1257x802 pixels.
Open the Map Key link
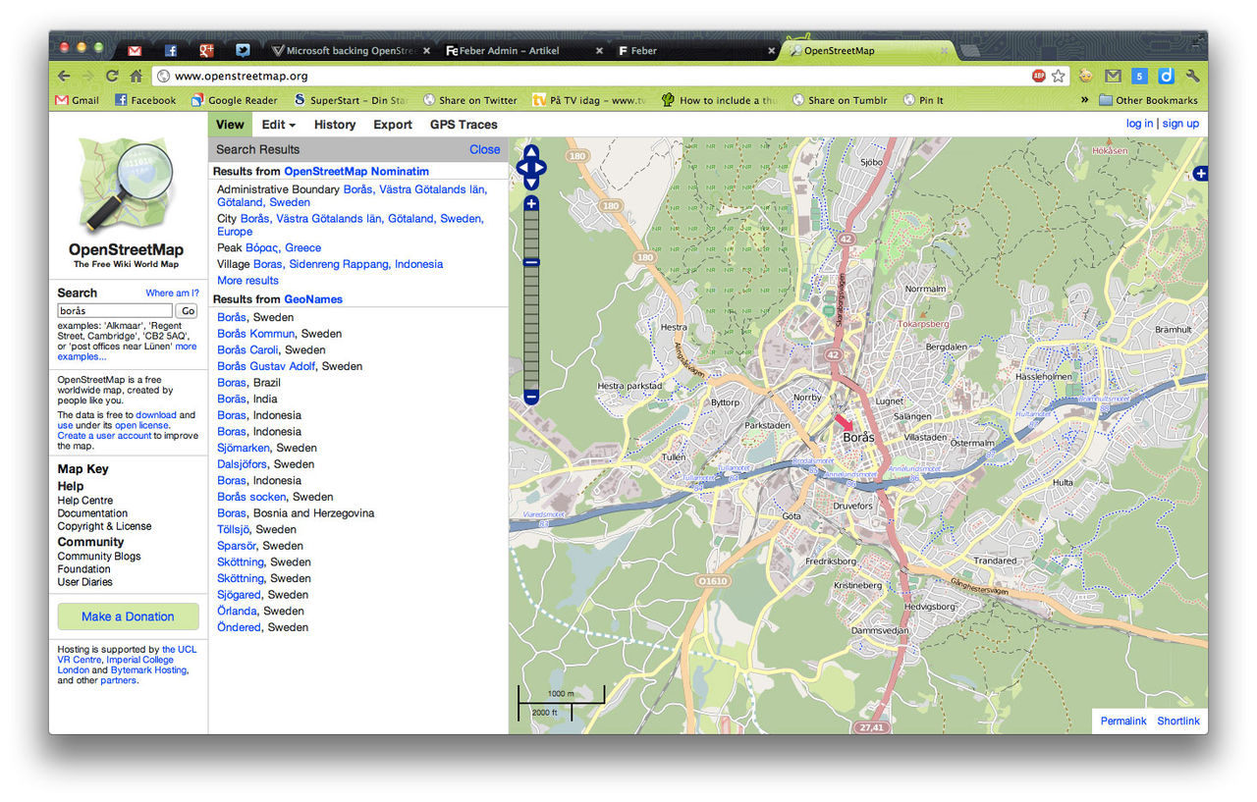pos(83,469)
